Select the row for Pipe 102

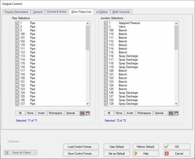(51, 41)
